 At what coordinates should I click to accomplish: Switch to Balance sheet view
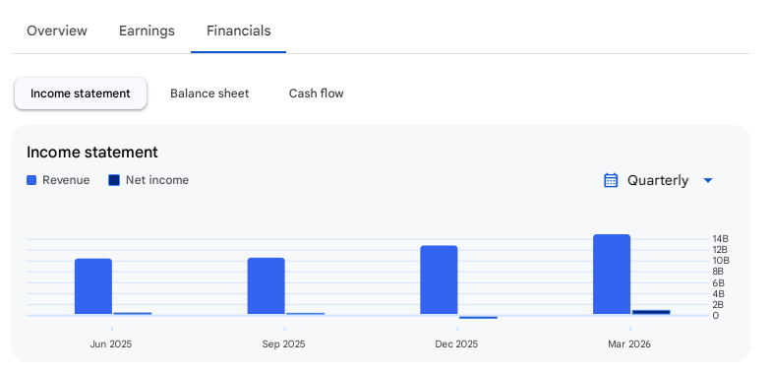[x=209, y=93]
